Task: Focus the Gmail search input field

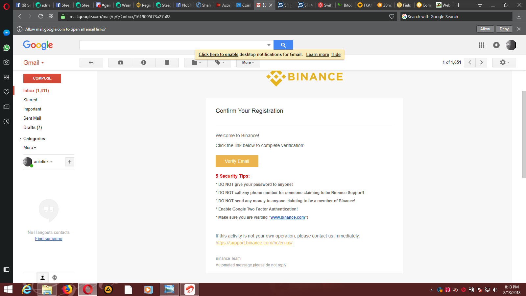Action: pyautogui.click(x=173, y=45)
